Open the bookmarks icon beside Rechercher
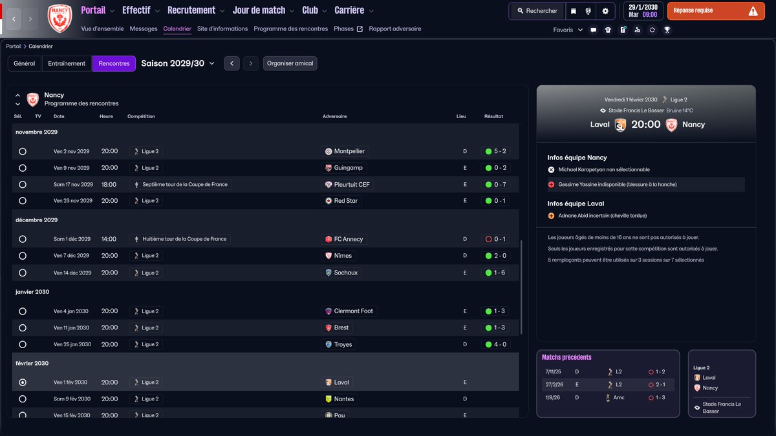The height and width of the screenshot is (436, 776). 573,11
